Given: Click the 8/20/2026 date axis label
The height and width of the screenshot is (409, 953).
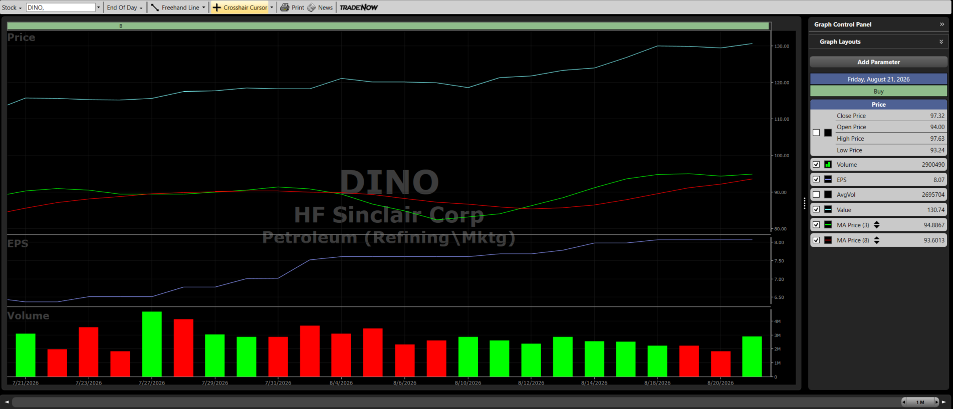Looking at the screenshot, I should pyautogui.click(x=721, y=383).
